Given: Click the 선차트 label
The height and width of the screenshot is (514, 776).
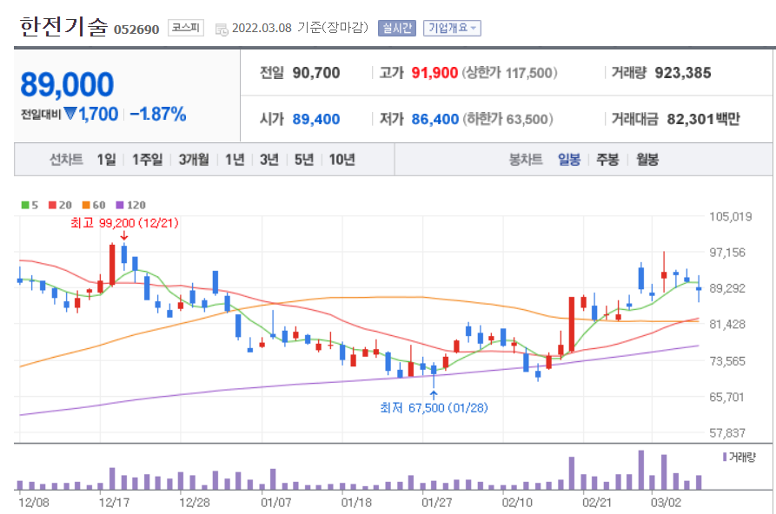Looking at the screenshot, I should pyautogui.click(x=66, y=160).
